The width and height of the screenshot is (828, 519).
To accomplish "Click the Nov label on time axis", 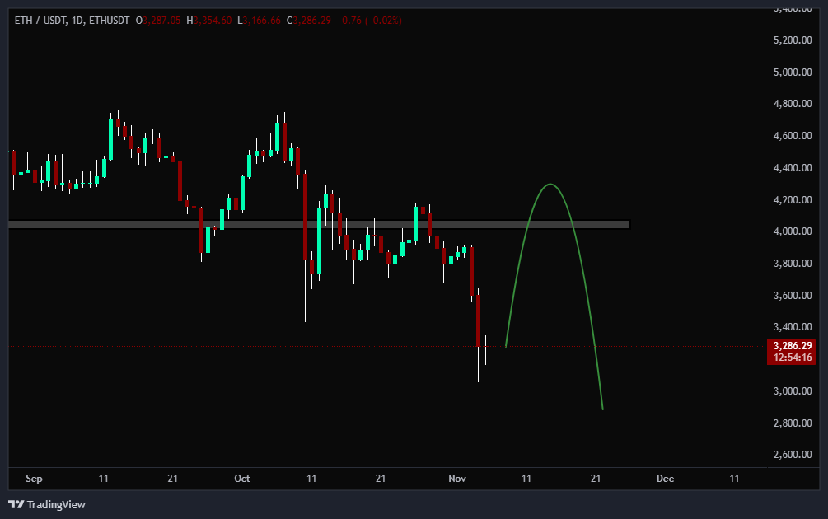I will point(456,479).
